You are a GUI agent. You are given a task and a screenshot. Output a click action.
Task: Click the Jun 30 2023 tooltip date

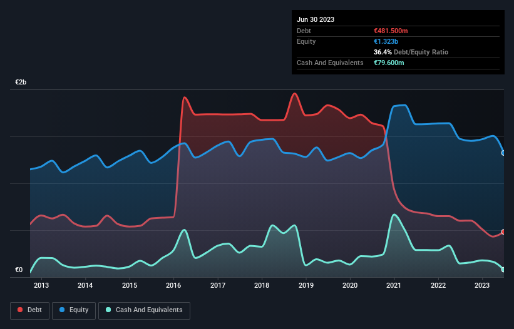(x=316, y=19)
